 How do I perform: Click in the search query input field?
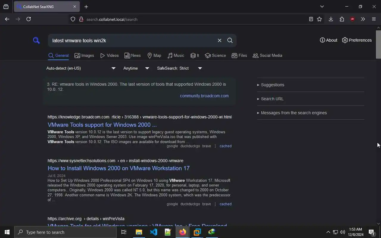(132, 40)
